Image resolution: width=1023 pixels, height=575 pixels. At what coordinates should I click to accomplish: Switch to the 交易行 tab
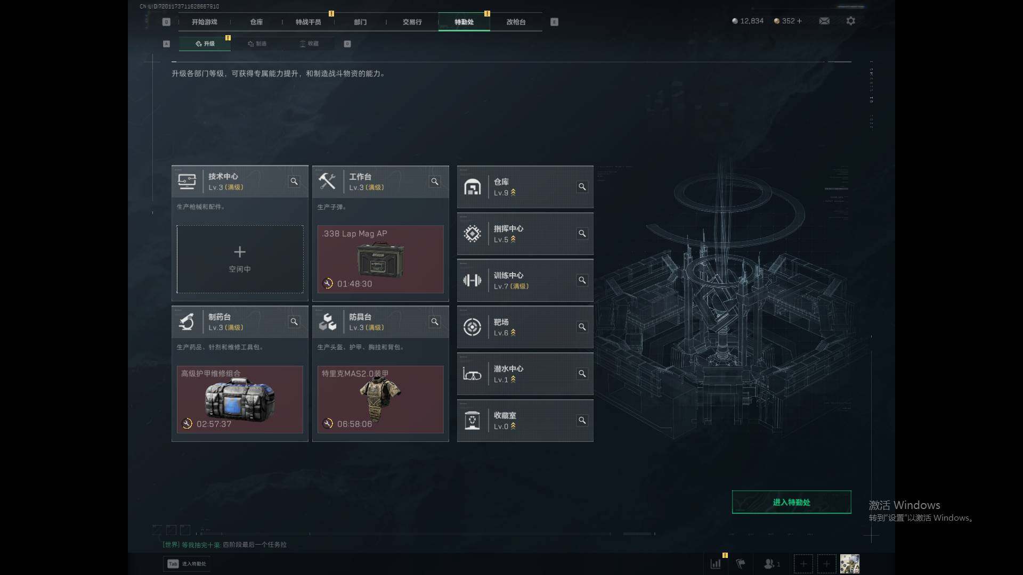click(412, 22)
